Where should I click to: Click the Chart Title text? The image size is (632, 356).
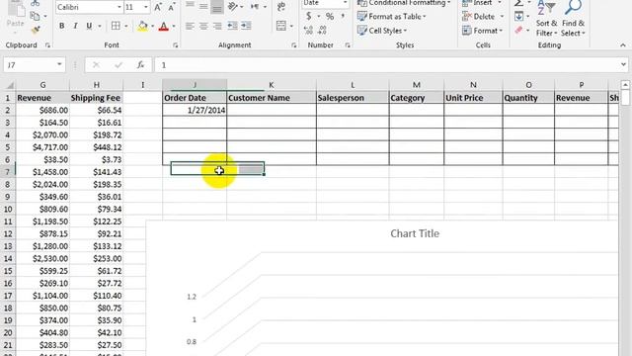point(415,233)
